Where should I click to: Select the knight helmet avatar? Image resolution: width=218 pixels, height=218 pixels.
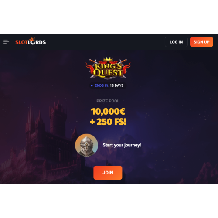pos(86,145)
